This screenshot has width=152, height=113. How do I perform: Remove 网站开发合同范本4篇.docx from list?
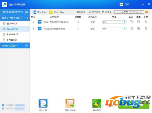(146, 22)
